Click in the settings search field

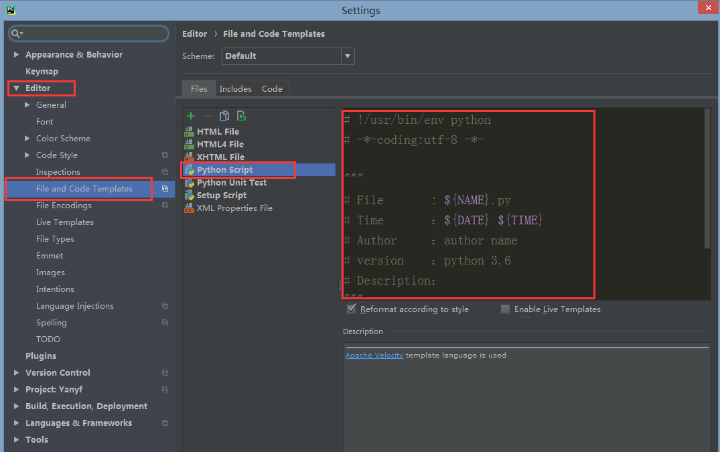click(88, 33)
